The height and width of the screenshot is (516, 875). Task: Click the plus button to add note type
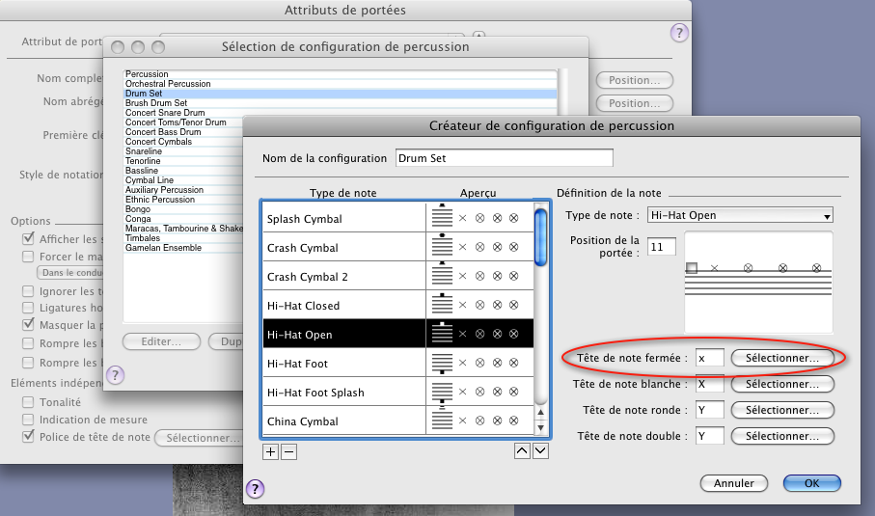271,450
